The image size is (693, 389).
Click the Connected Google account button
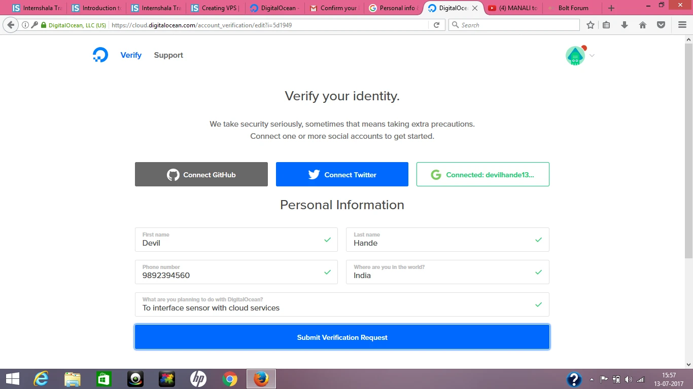point(482,174)
